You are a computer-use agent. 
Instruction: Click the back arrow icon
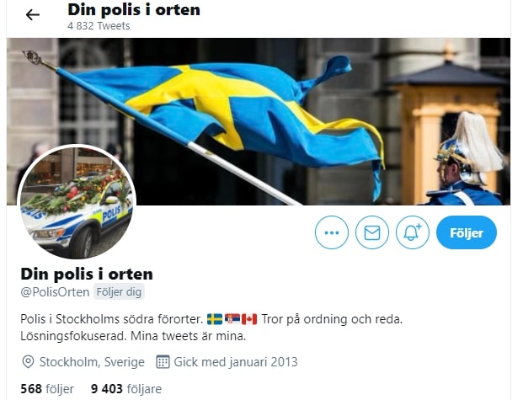(x=32, y=14)
